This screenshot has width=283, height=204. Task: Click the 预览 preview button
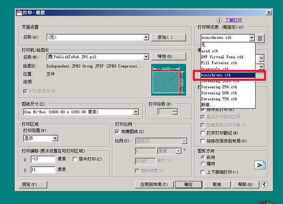click(x=32, y=185)
